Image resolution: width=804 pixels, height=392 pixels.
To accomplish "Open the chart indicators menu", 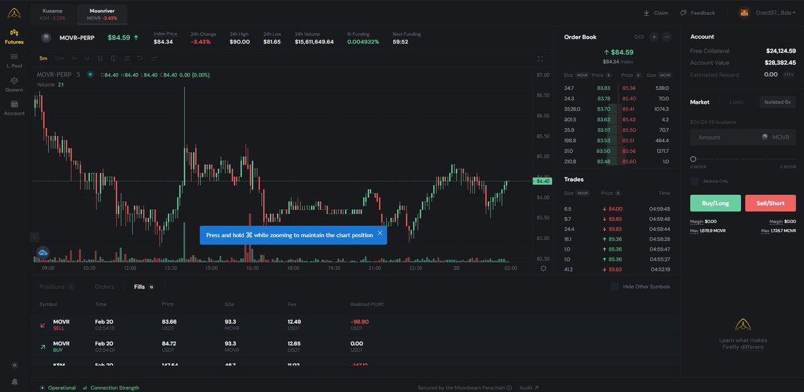I will point(114,58).
